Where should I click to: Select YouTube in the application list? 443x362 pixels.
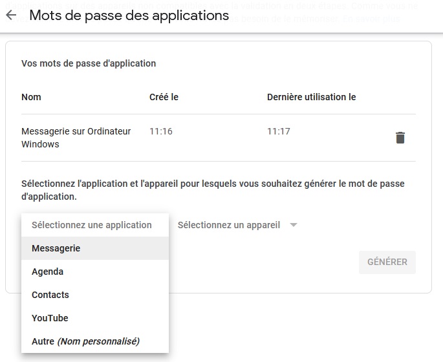(x=50, y=318)
